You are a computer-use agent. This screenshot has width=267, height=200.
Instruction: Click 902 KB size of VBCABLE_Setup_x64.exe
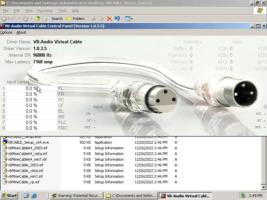tap(85, 142)
